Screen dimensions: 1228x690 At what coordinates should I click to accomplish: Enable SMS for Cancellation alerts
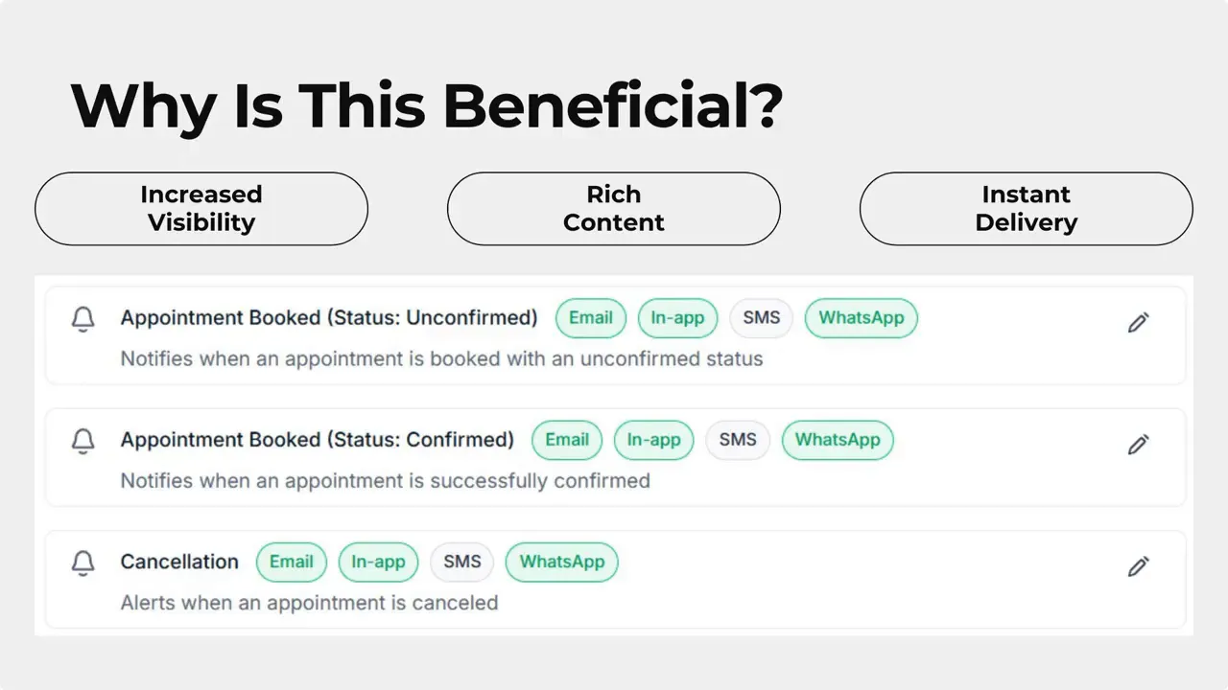point(461,562)
